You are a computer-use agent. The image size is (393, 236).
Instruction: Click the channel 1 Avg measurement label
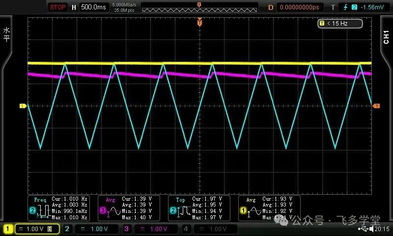point(251,200)
